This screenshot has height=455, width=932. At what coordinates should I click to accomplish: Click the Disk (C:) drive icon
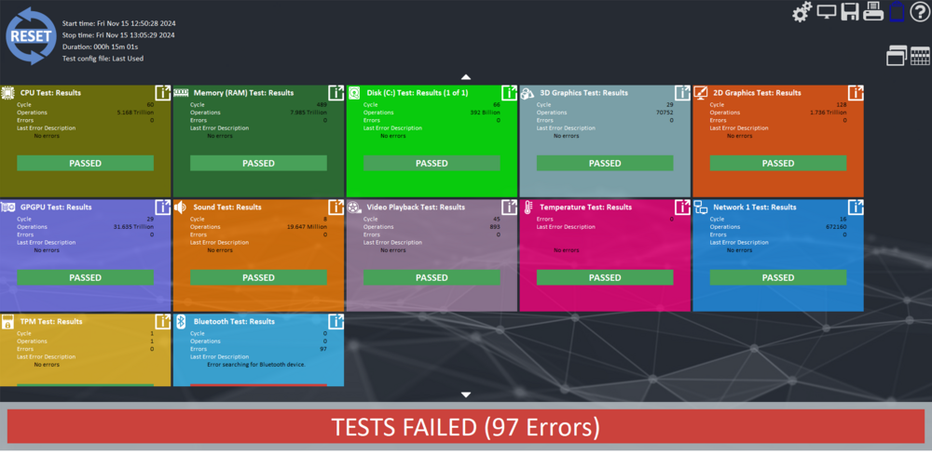tap(354, 92)
